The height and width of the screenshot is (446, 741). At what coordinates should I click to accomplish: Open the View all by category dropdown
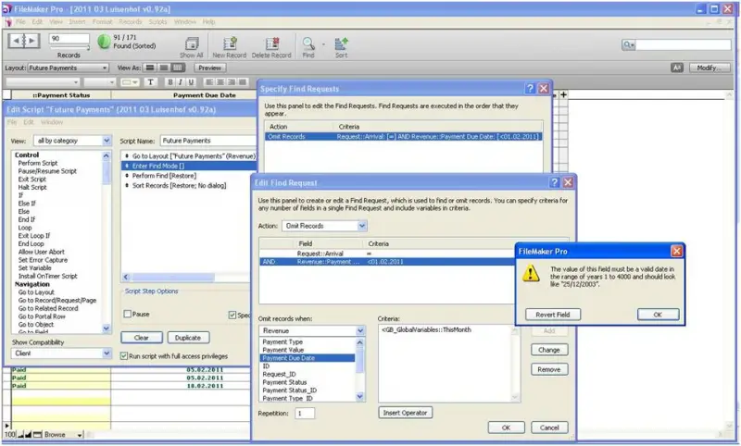click(x=72, y=141)
